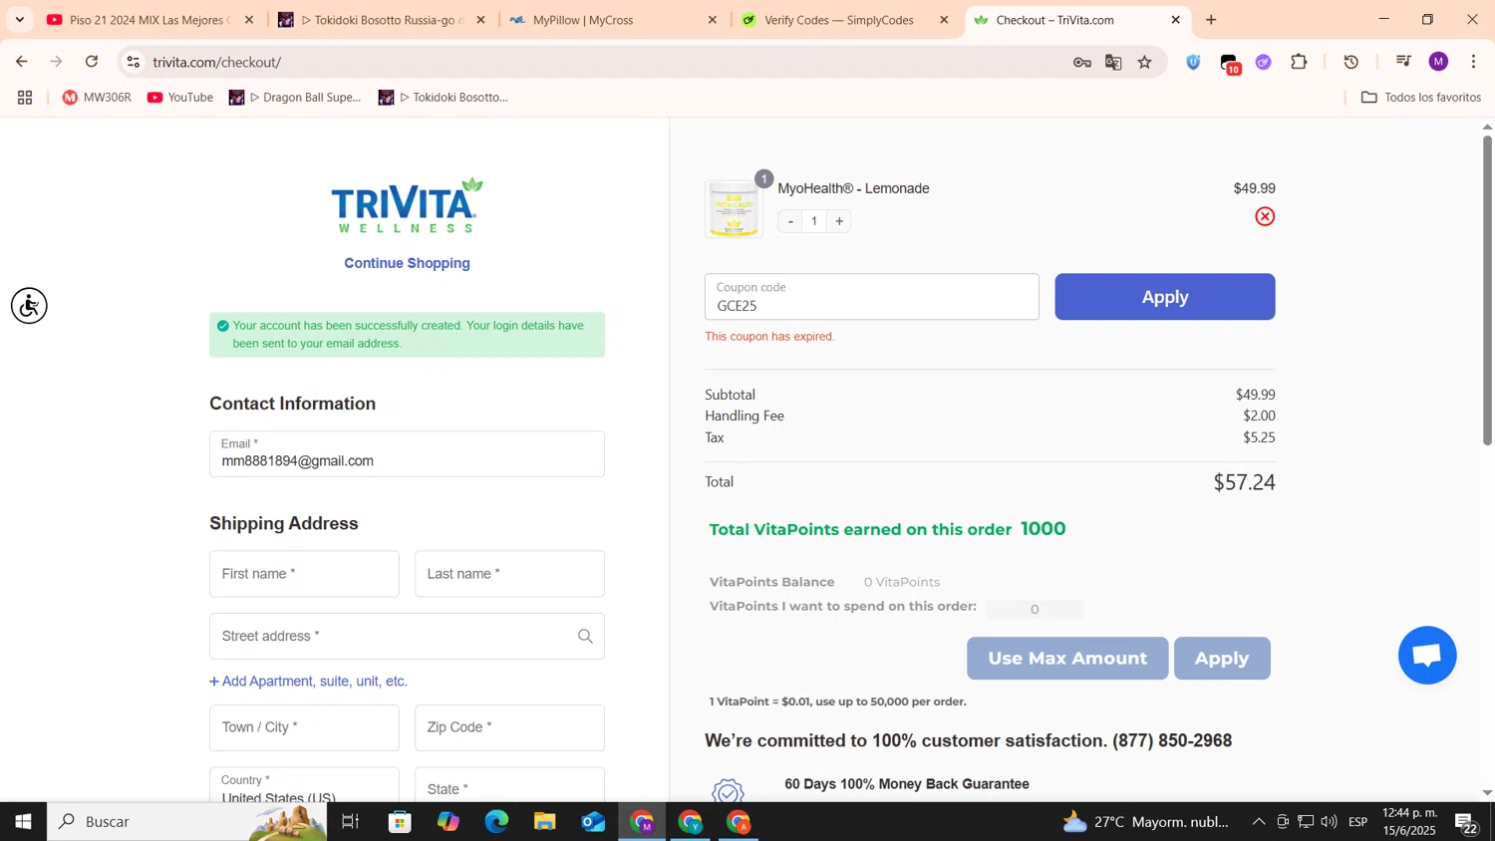Open the extensions puzzle icon
Image resolution: width=1495 pixels, height=841 pixels.
coord(1299,62)
